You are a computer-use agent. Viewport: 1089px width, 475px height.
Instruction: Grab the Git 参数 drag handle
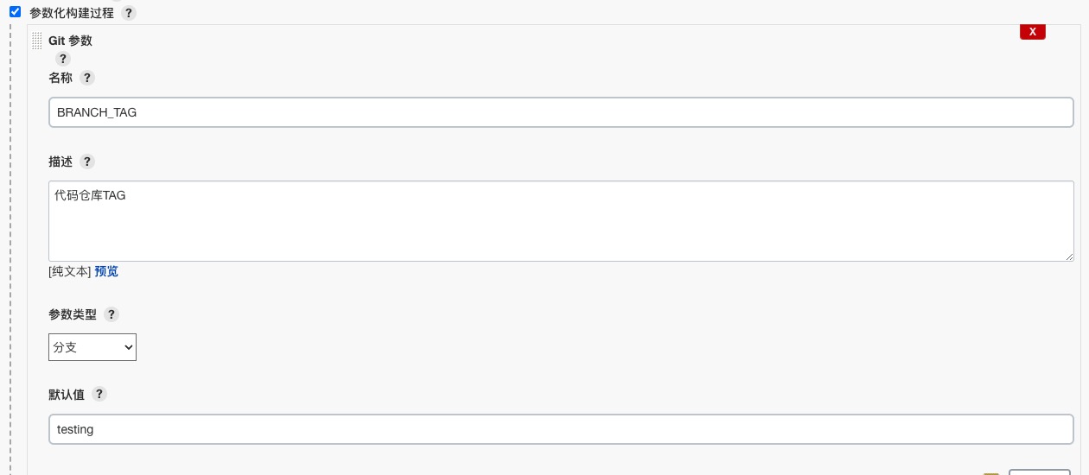37,41
